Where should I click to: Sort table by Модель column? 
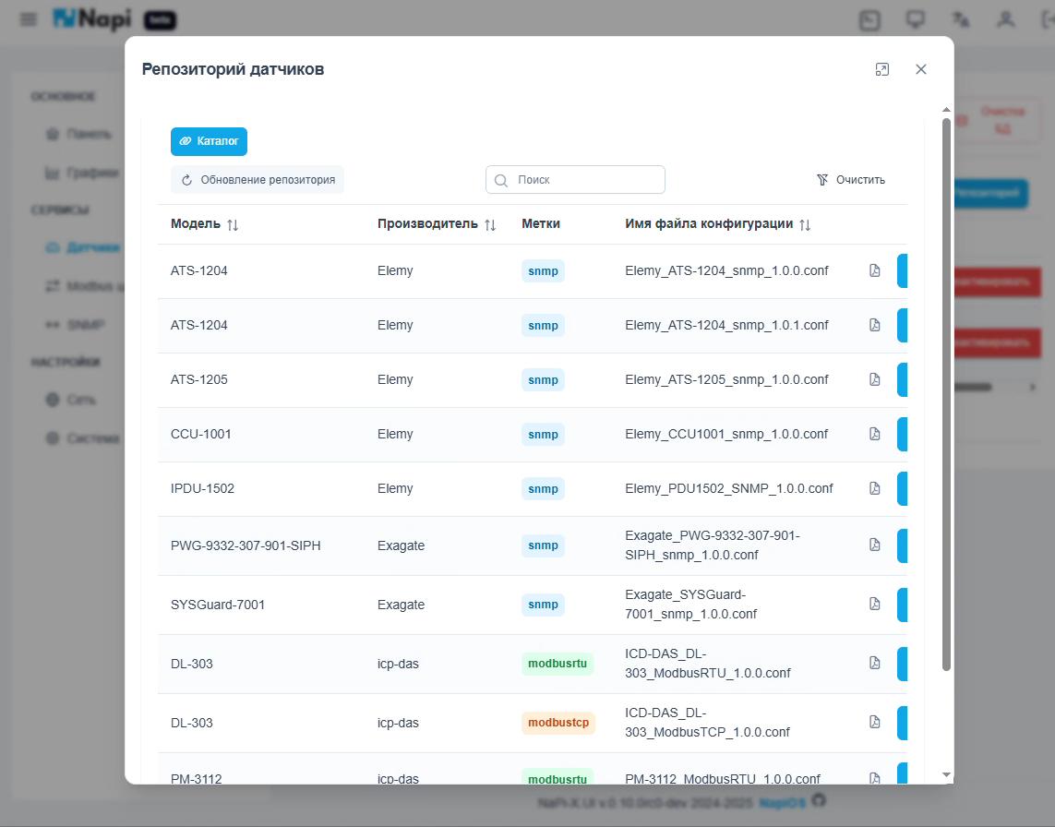[233, 224]
